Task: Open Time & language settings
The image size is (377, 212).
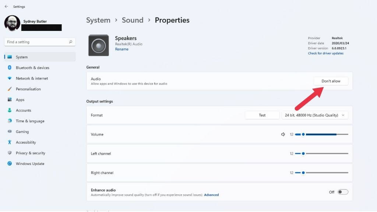Action: tap(30, 121)
